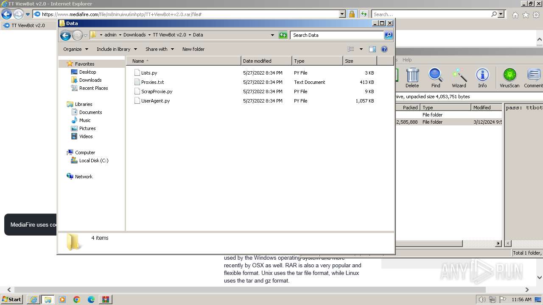Screen dimensions: 543x305
Task: Click WinRAR horizontal scrollbar right arrow
Action: coord(498,244)
